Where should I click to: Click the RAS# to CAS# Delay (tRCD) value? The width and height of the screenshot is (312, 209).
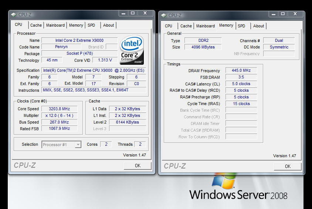tap(241, 90)
